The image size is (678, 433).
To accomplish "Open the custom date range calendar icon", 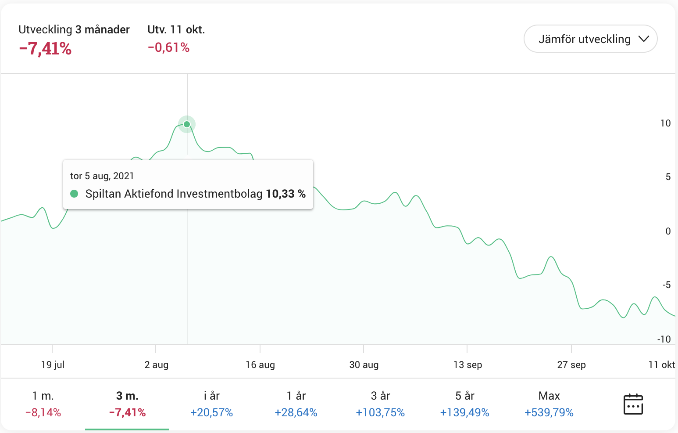I will (x=633, y=404).
